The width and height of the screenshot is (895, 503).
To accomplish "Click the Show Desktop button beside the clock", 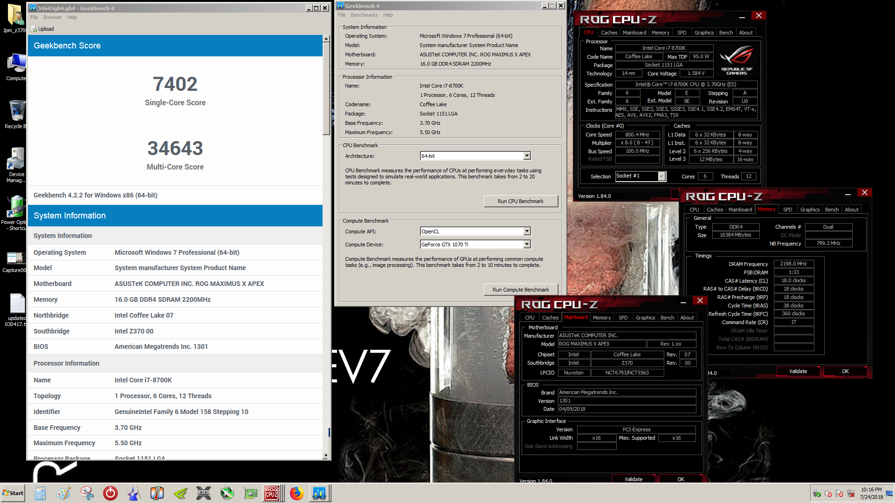I will tap(890, 493).
